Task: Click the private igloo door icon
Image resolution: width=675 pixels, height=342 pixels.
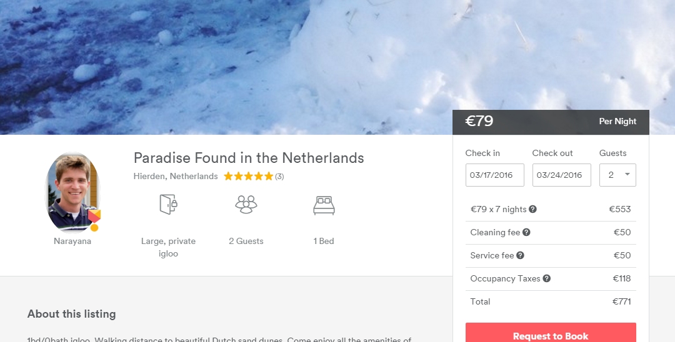Action: coord(168,204)
